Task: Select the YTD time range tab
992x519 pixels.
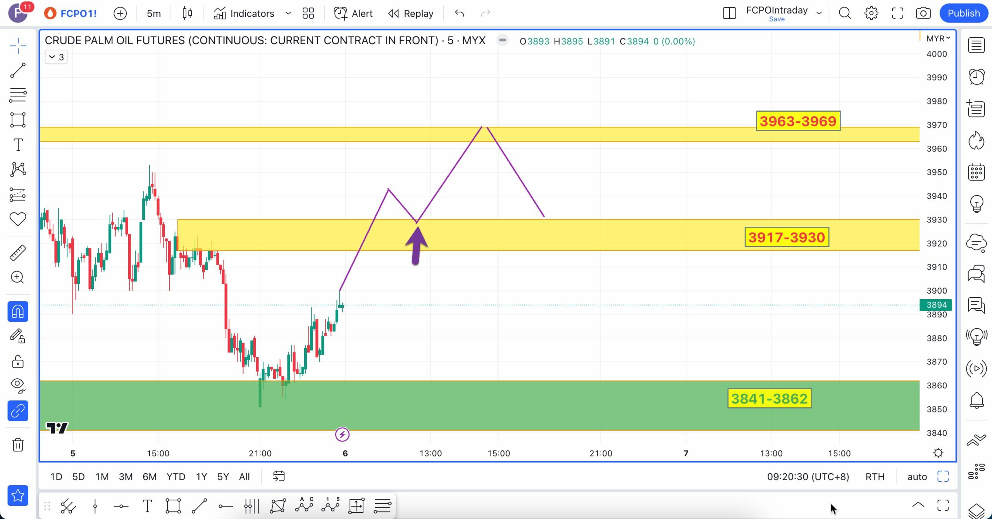Action: pos(176,477)
